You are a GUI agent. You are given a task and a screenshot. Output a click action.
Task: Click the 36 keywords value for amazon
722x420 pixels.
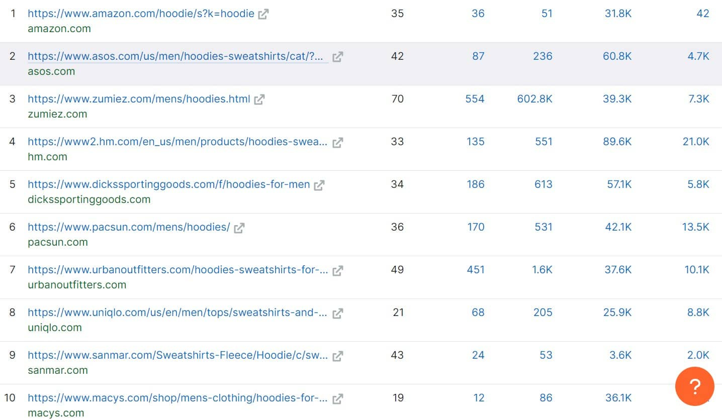[478, 14]
